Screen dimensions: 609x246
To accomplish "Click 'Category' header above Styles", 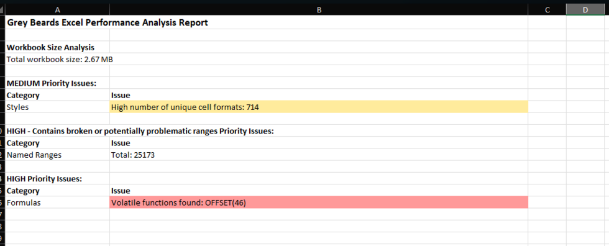I will [57, 95].
